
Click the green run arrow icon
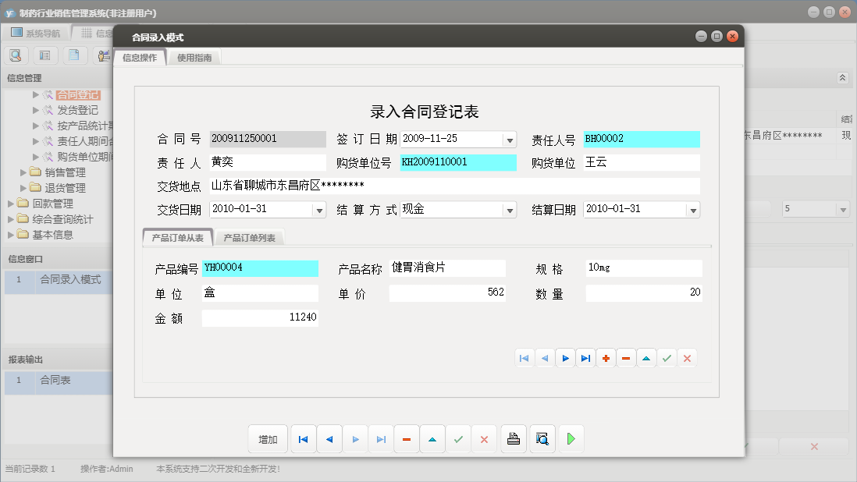tap(571, 438)
